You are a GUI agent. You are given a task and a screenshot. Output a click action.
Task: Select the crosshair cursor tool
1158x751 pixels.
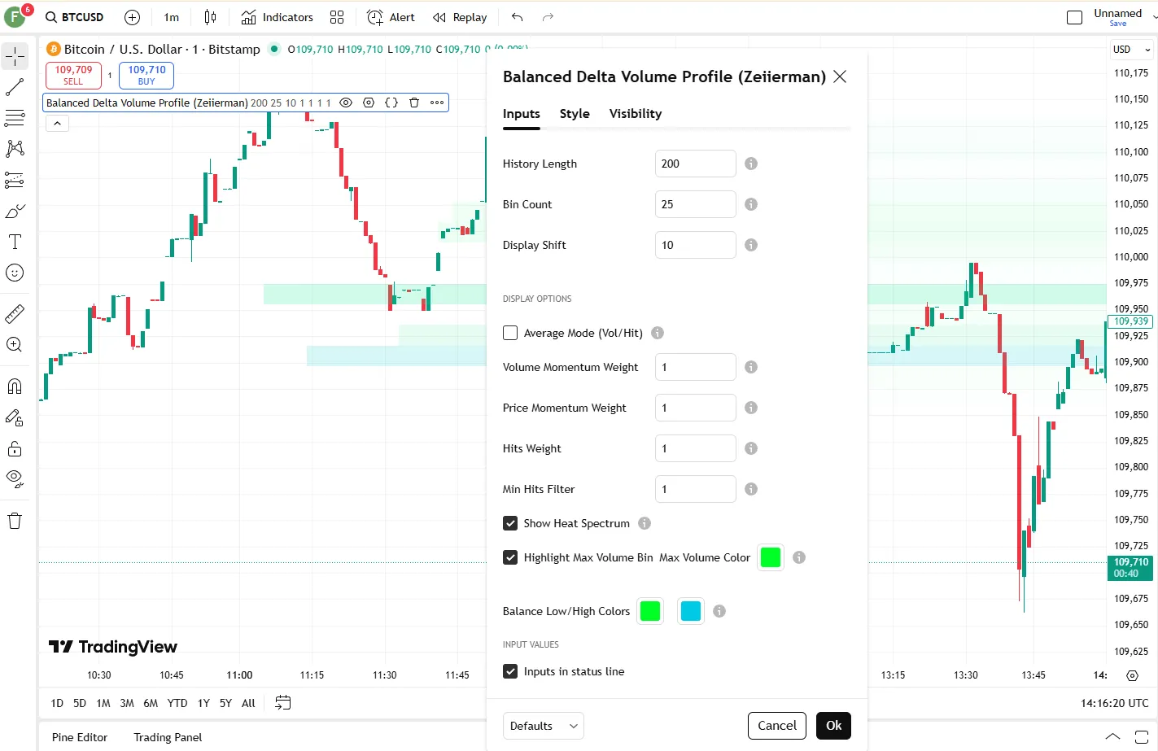coord(15,56)
